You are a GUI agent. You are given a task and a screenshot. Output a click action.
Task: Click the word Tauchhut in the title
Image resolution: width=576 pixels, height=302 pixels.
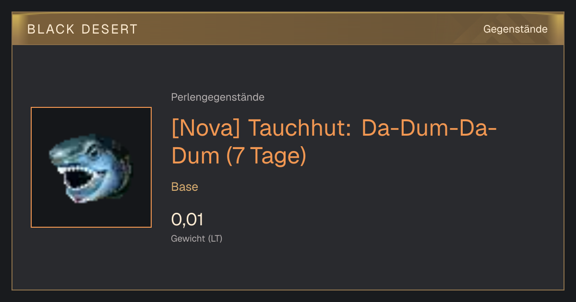(300, 129)
